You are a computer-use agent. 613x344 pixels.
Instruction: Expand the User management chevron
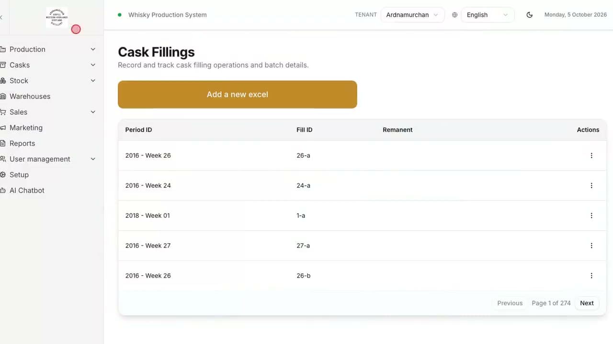(93, 159)
